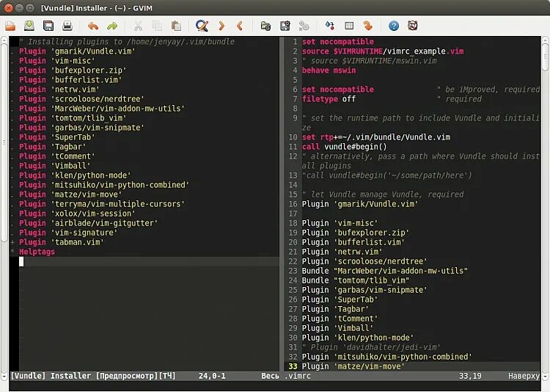Click installer line 'terryma/vim-multiple-cursors'
550x392 pixels.
tap(102, 204)
